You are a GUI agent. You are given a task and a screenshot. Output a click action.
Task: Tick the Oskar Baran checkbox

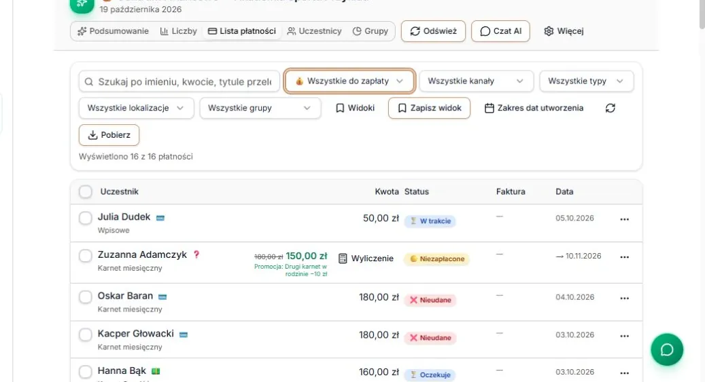click(x=86, y=297)
